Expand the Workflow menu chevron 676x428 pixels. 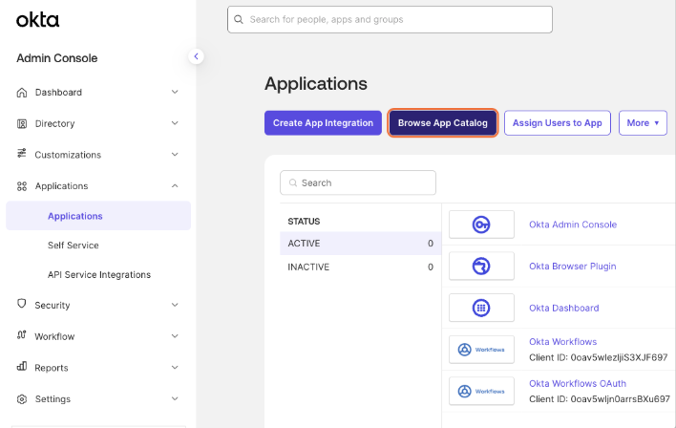(175, 336)
